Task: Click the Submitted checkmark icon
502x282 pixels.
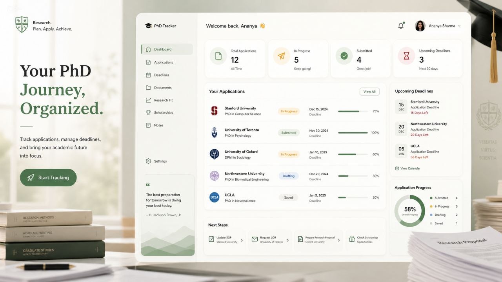Action: coord(344,56)
